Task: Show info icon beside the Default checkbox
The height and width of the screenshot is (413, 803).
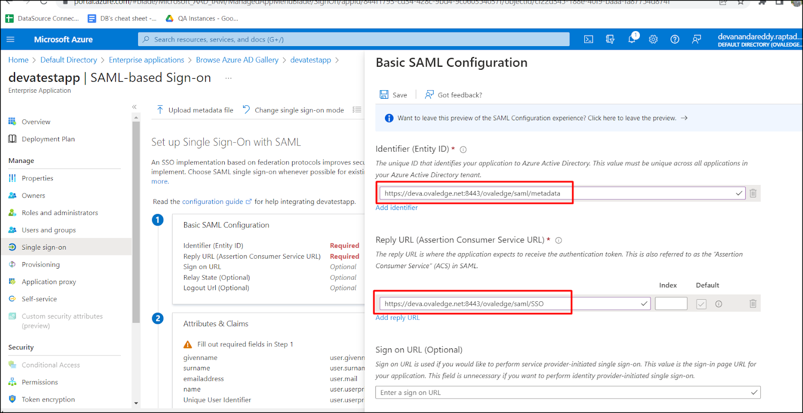Action: 719,304
